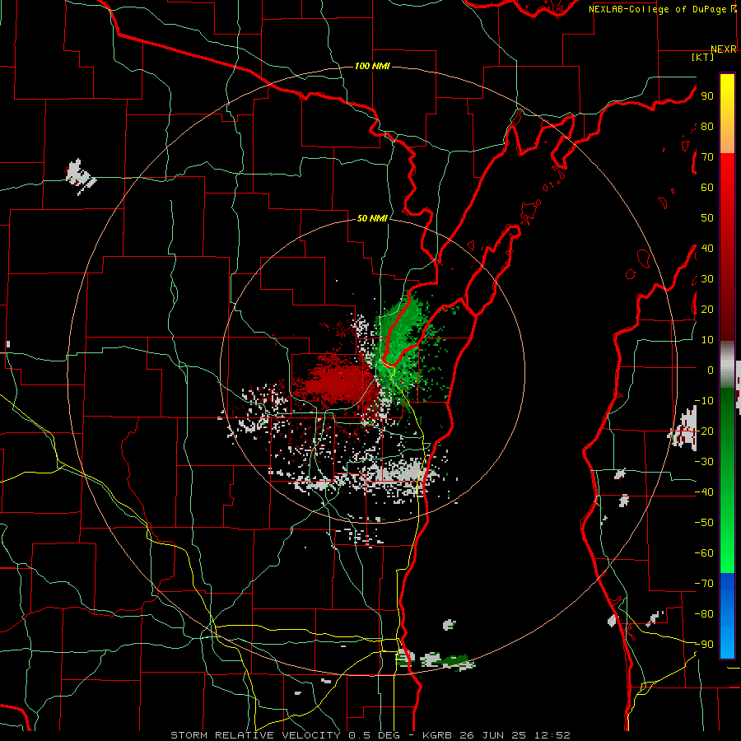Click the 50 NMI range ring label
The height and width of the screenshot is (741, 741).
click(372, 218)
